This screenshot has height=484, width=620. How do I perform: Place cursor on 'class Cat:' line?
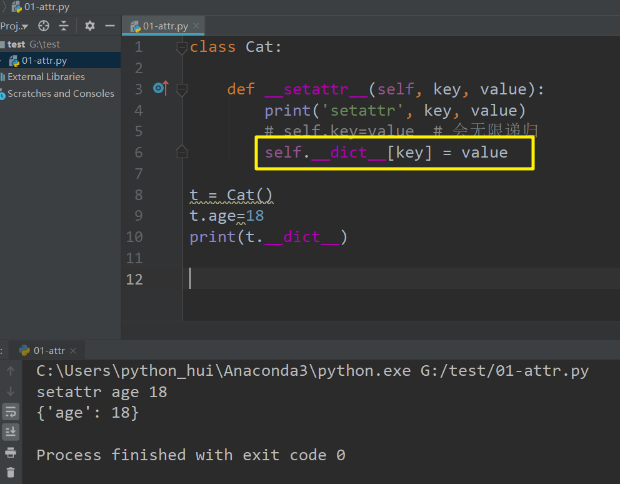236,47
